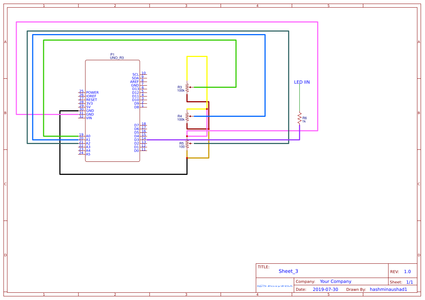The width and height of the screenshot is (425, 300).
Task: Click the P1 reference designator
Action: pos(113,55)
